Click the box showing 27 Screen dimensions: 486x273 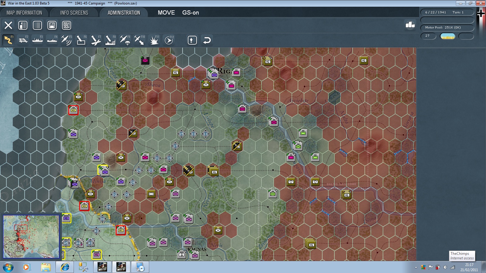428,36
